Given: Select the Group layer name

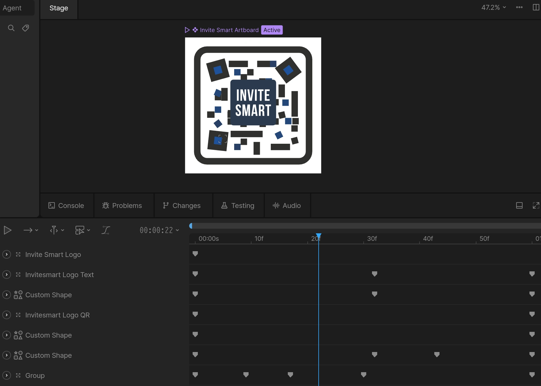Looking at the screenshot, I should [35, 376].
